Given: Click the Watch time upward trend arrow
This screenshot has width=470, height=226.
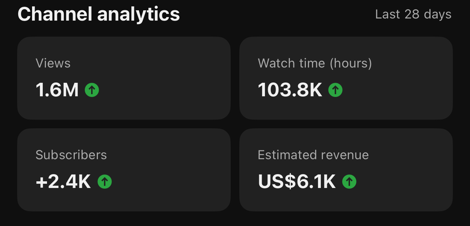Looking at the screenshot, I should pos(335,90).
